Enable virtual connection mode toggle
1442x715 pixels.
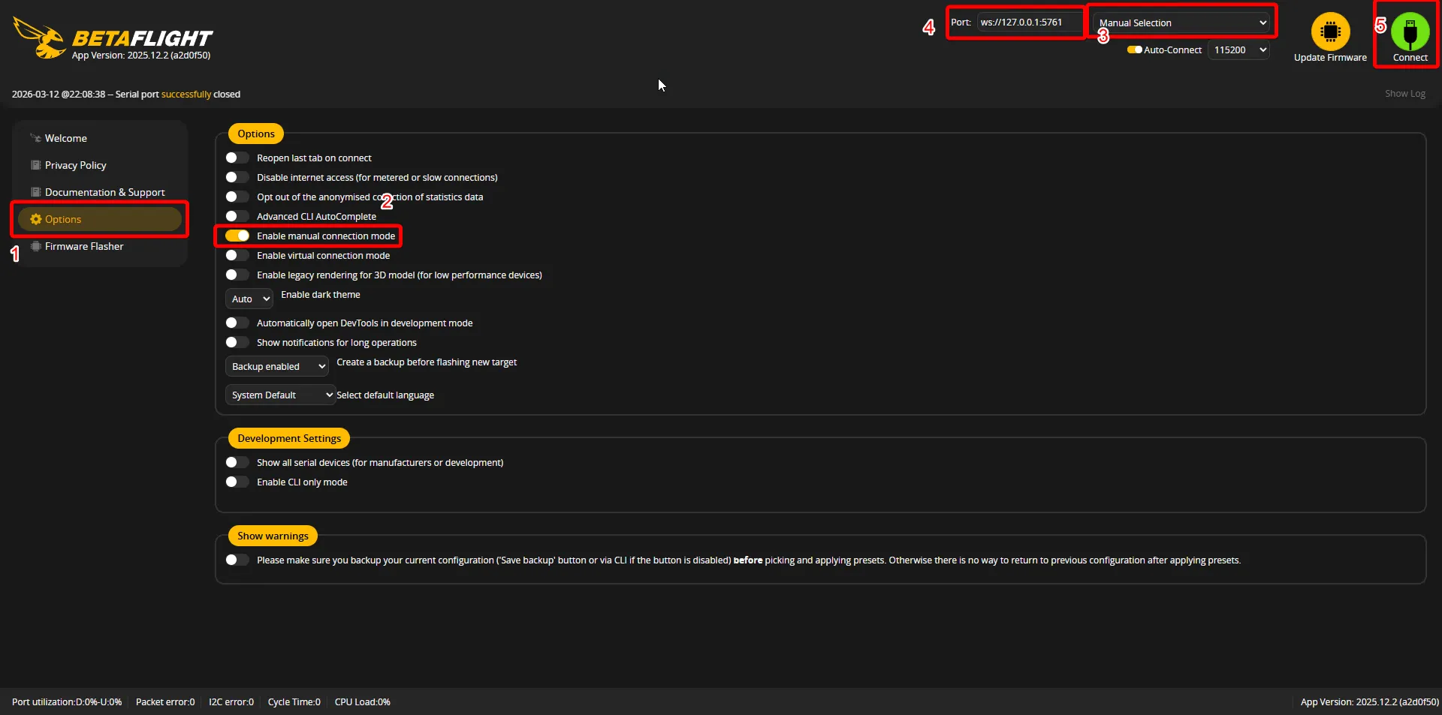point(237,255)
